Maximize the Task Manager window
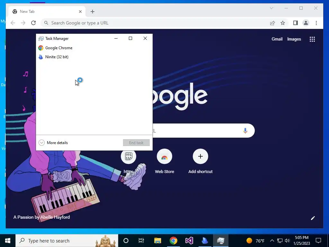This screenshot has width=329, height=247. coord(130,38)
